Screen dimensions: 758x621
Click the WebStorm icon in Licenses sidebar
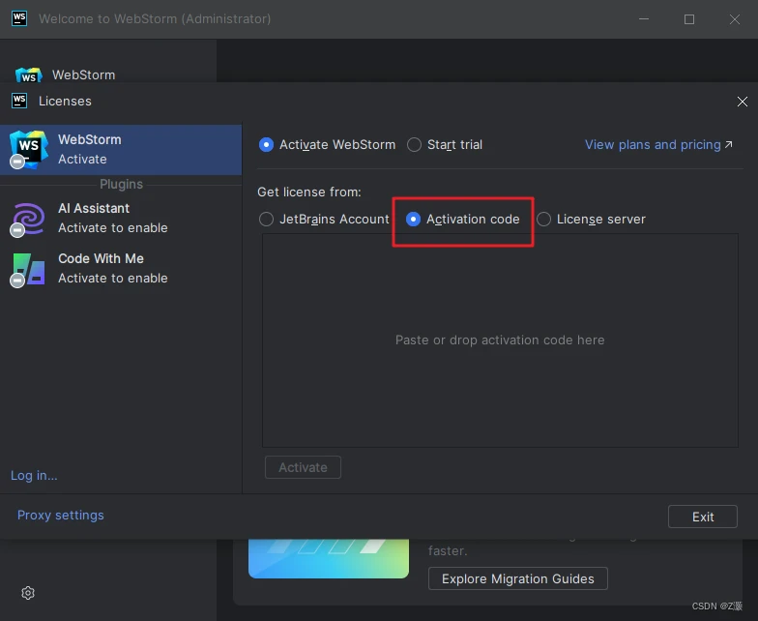point(28,149)
